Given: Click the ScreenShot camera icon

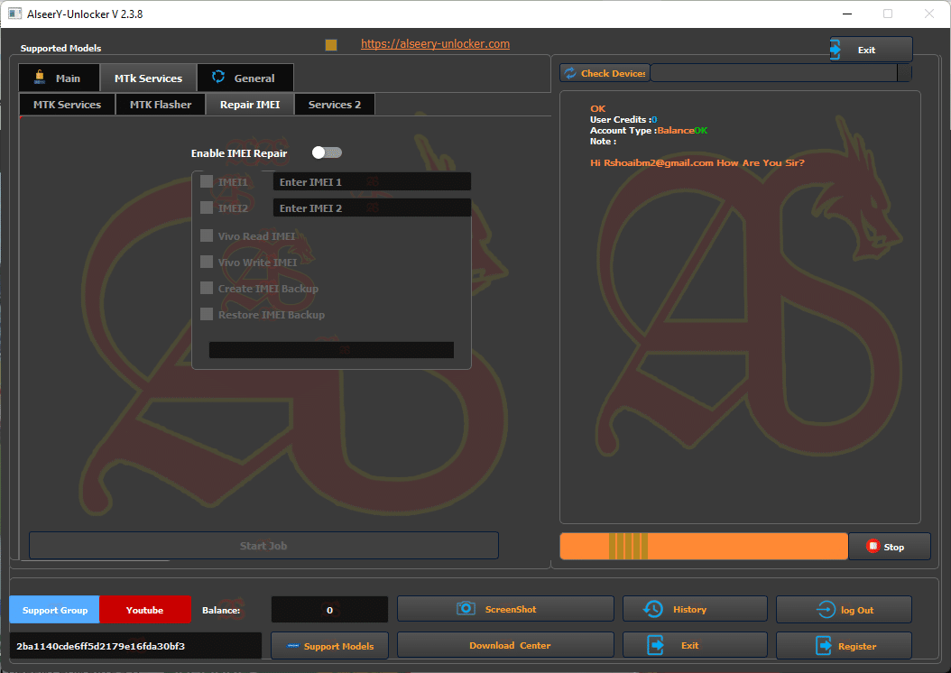Looking at the screenshot, I should pyautogui.click(x=466, y=609).
